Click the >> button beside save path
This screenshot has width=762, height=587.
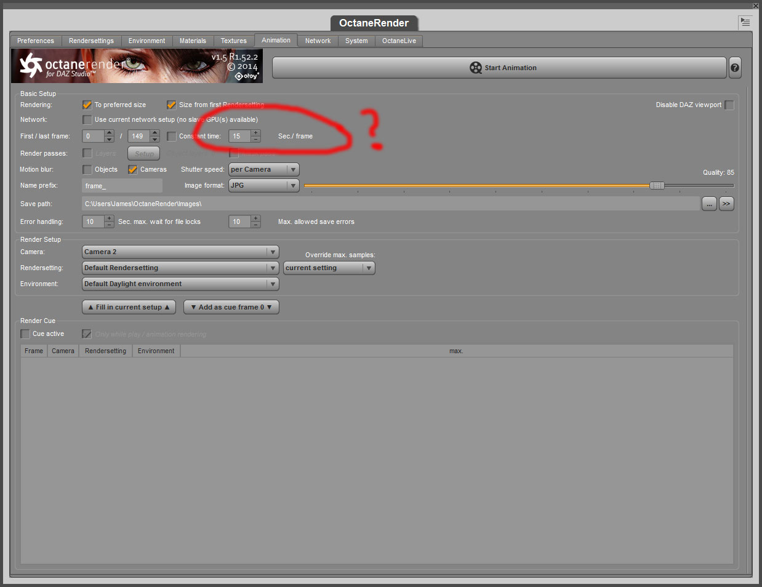coord(726,204)
